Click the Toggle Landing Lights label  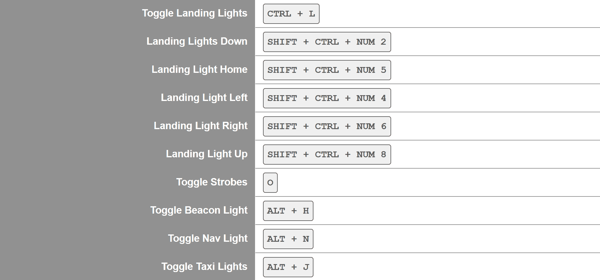194,13
